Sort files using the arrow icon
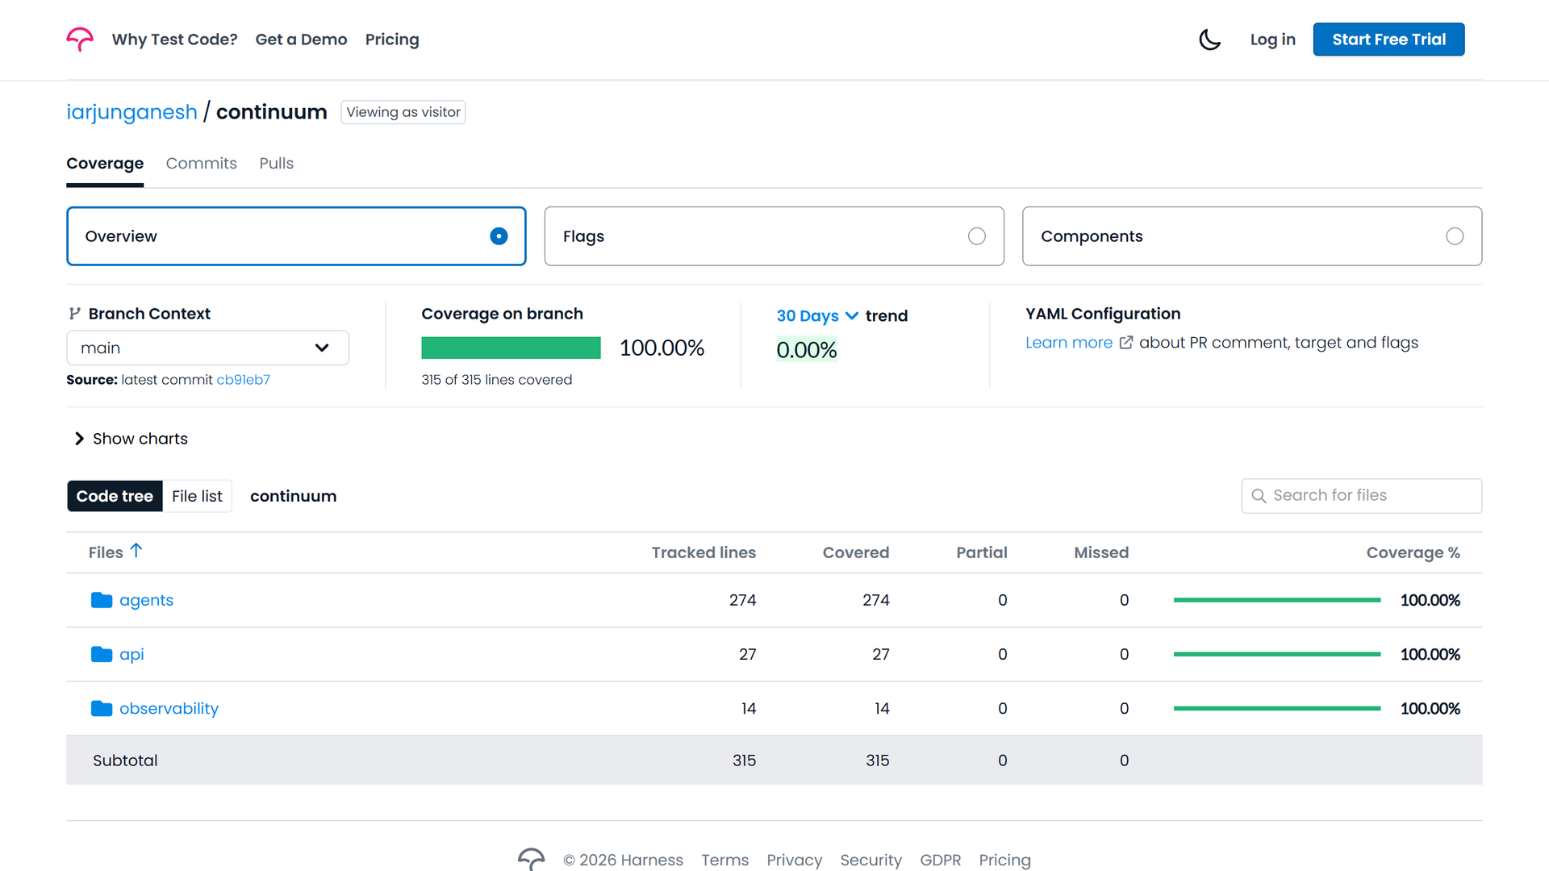The height and width of the screenshot is (871, 1549). 136,551
